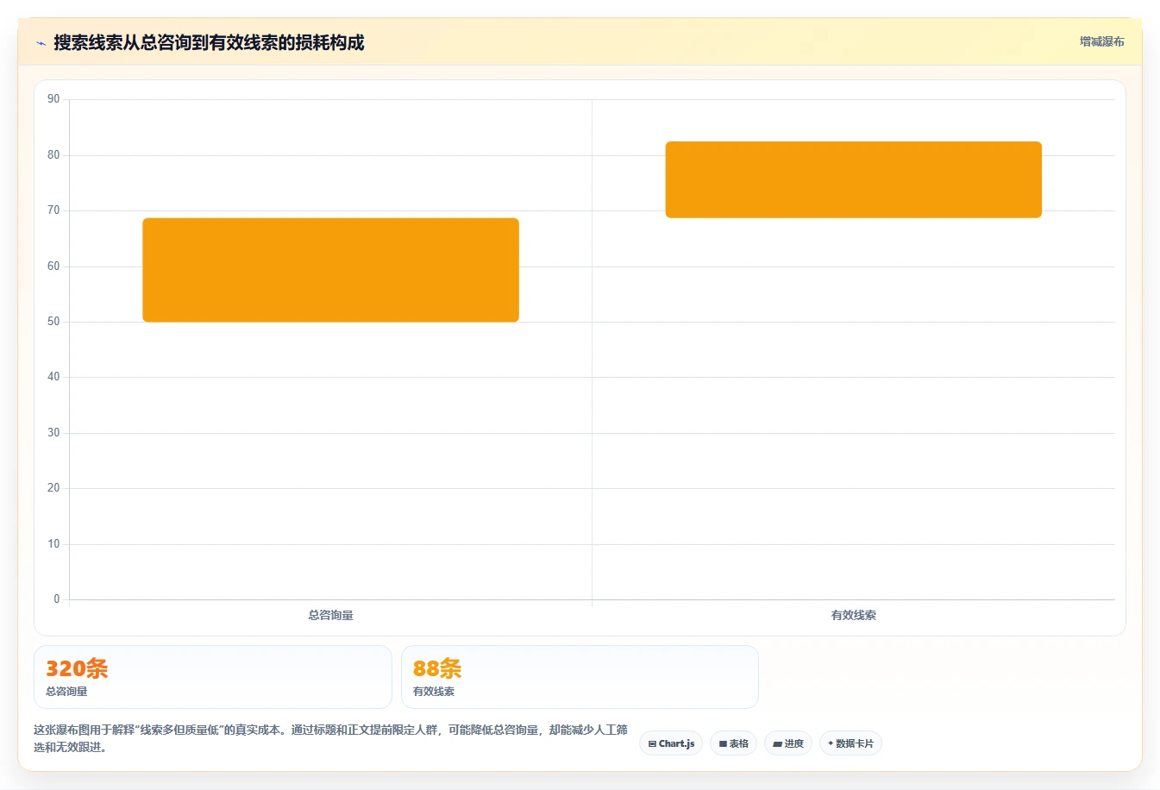
Task: Click the orange 有效线索 waterfall bar
Action: (853, 179)
